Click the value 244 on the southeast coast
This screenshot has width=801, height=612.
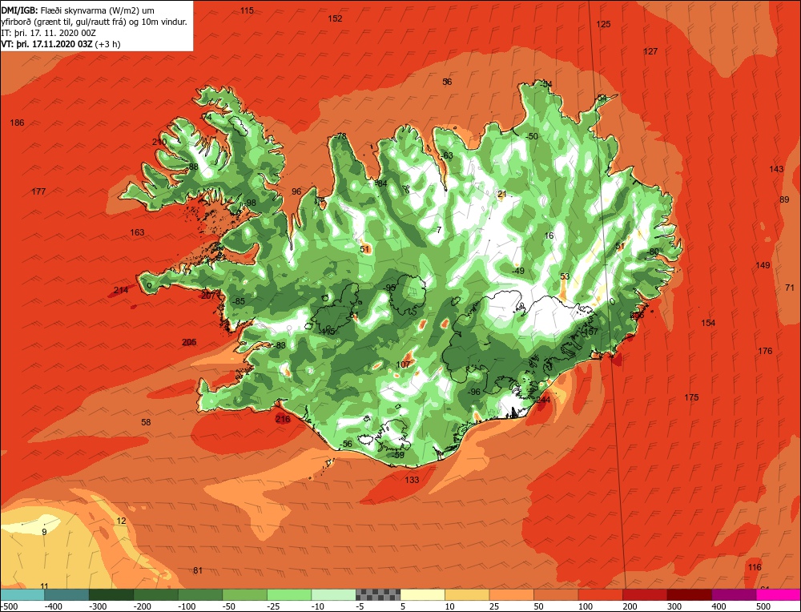point(543,400)
